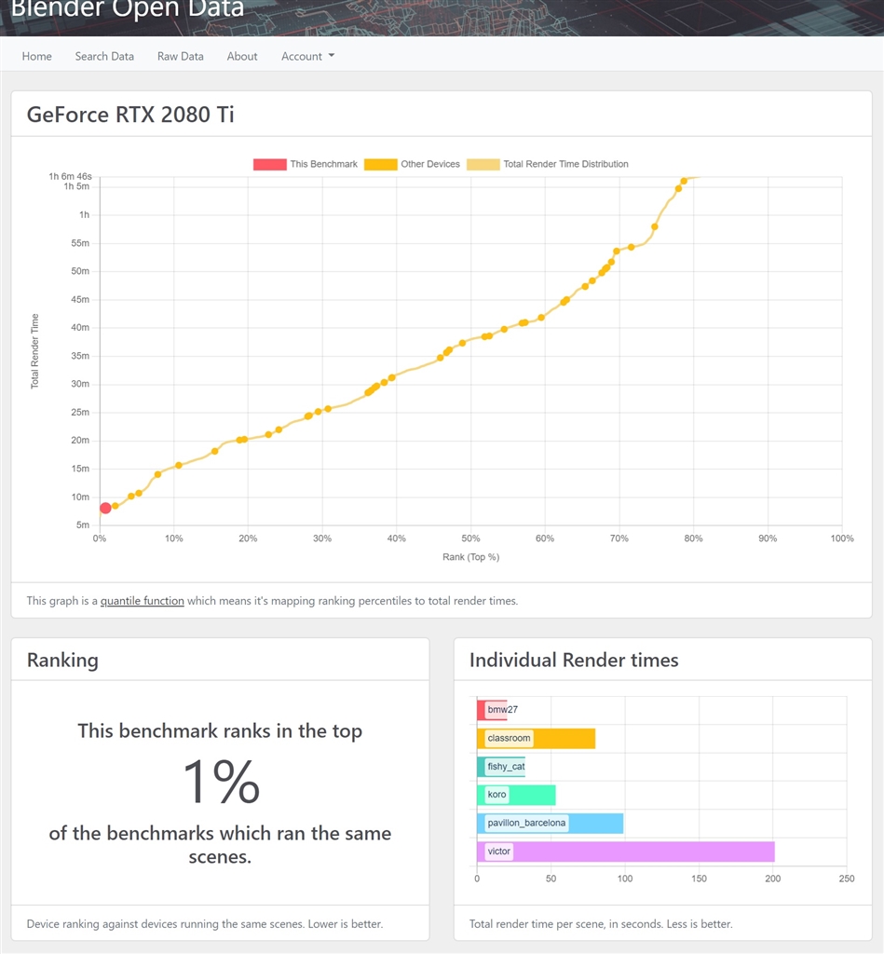The image size is (884, 954).
Task: Toggle This Benchmark legend red swatch
Action: click(x=269, y=165)
